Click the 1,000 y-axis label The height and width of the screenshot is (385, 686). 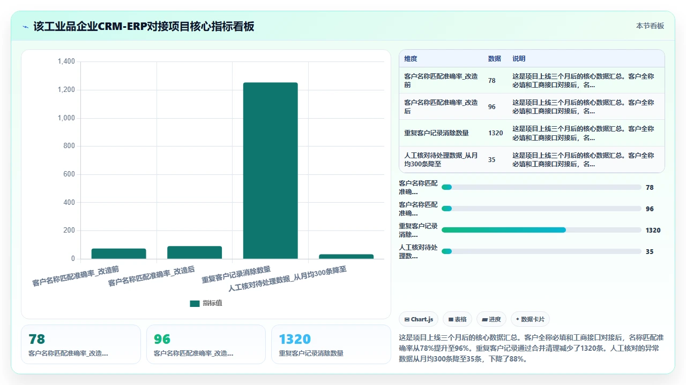tap(66, 118)
